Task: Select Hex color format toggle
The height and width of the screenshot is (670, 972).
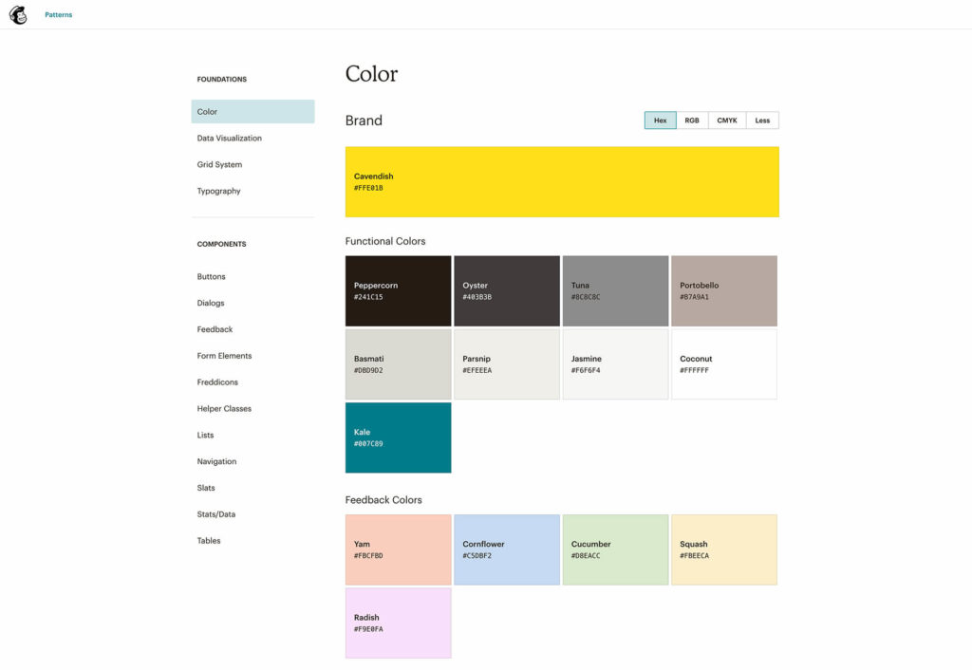Action: pyautogui.click(x=660, y=121)
